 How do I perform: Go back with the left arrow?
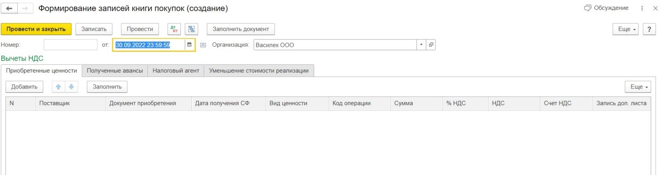[x=9, y=8]
